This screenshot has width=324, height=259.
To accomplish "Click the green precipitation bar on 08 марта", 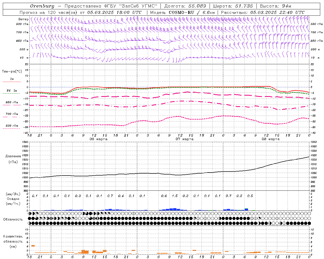I will point(246,209).
